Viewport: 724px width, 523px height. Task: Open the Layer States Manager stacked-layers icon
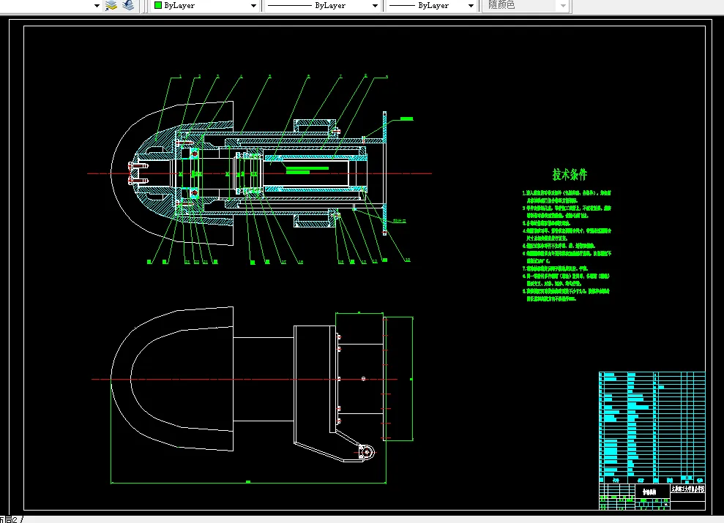pyautogui.click(x=111, y=5)
